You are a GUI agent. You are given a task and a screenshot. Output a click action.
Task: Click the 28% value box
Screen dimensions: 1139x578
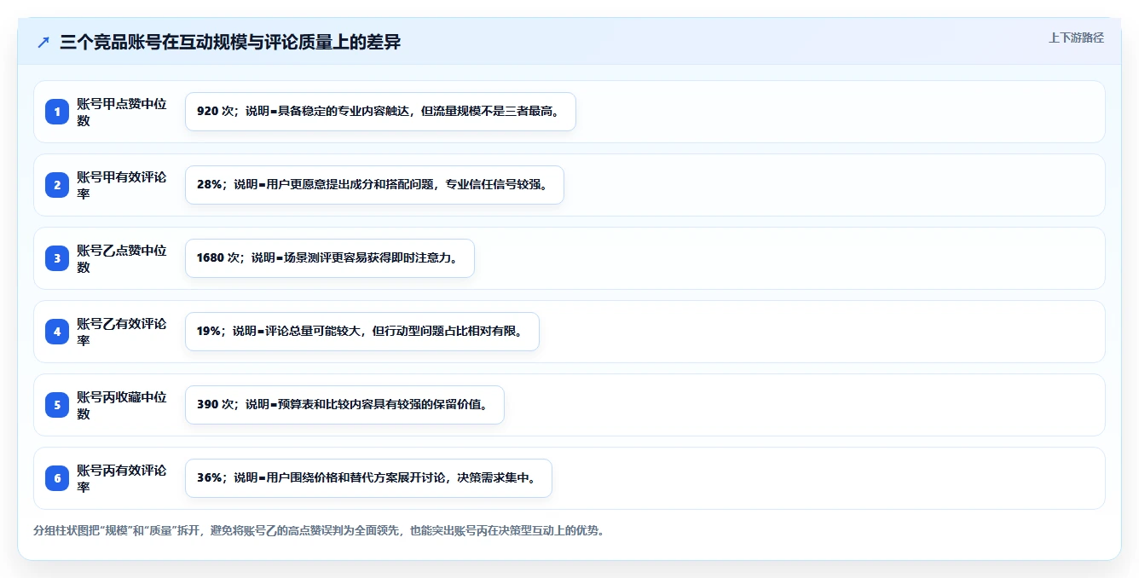[x=374, y=185]
